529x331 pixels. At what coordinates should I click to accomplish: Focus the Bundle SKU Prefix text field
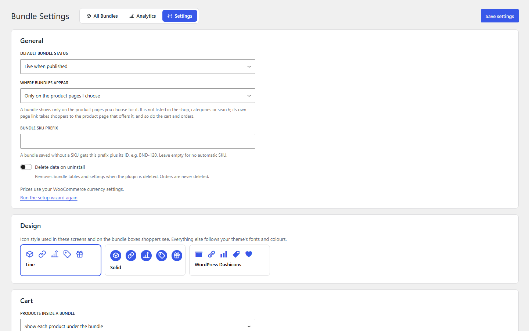pos(138,141)
